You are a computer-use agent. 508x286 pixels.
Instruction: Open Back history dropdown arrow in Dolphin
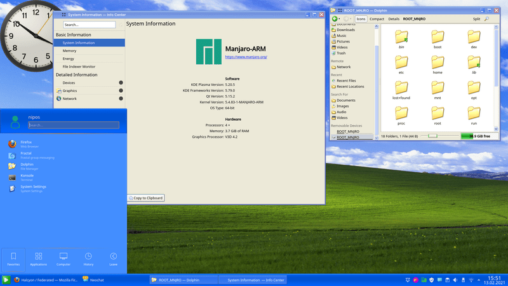339,19
